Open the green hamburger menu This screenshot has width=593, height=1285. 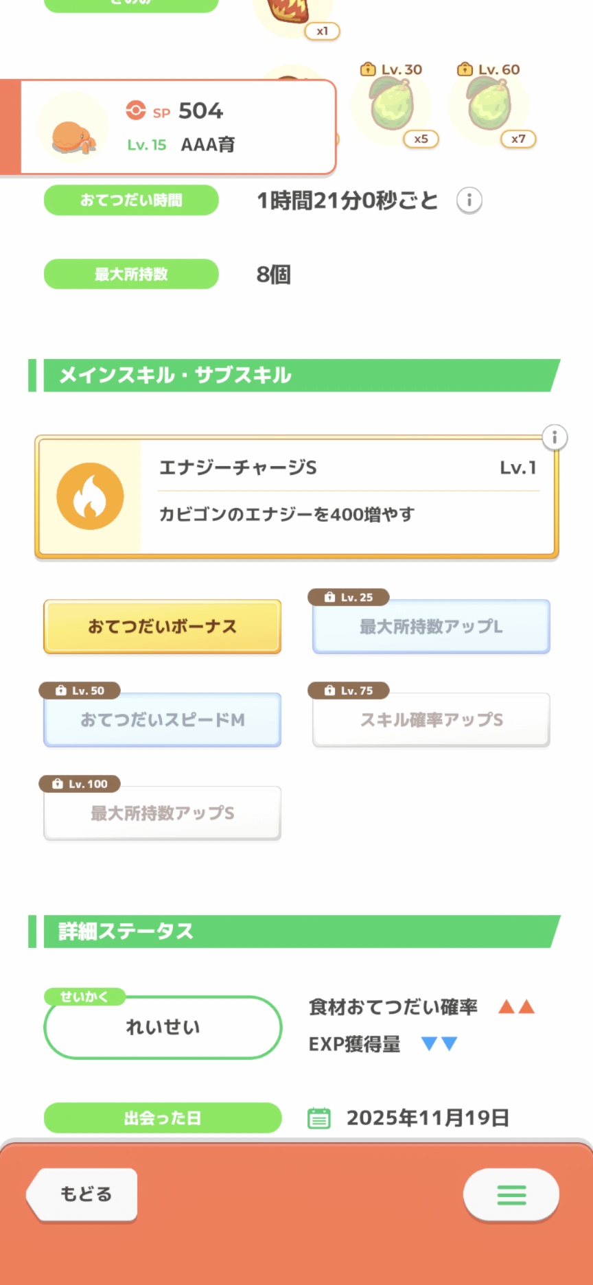click(x=511, y=1195)
